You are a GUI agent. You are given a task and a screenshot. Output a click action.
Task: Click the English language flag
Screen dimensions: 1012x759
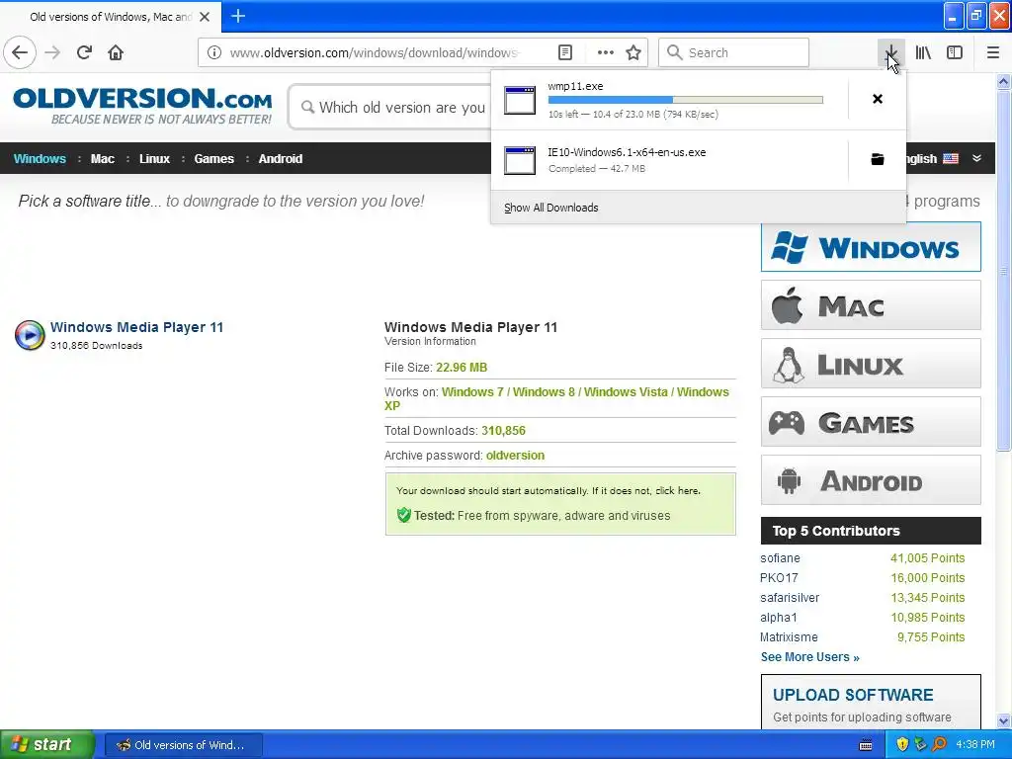[951, 158]
